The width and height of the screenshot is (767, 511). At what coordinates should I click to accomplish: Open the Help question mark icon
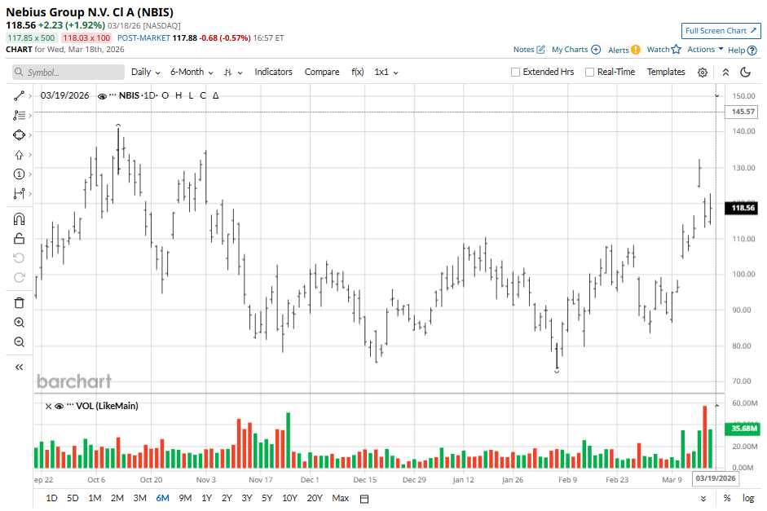point(752,50)
